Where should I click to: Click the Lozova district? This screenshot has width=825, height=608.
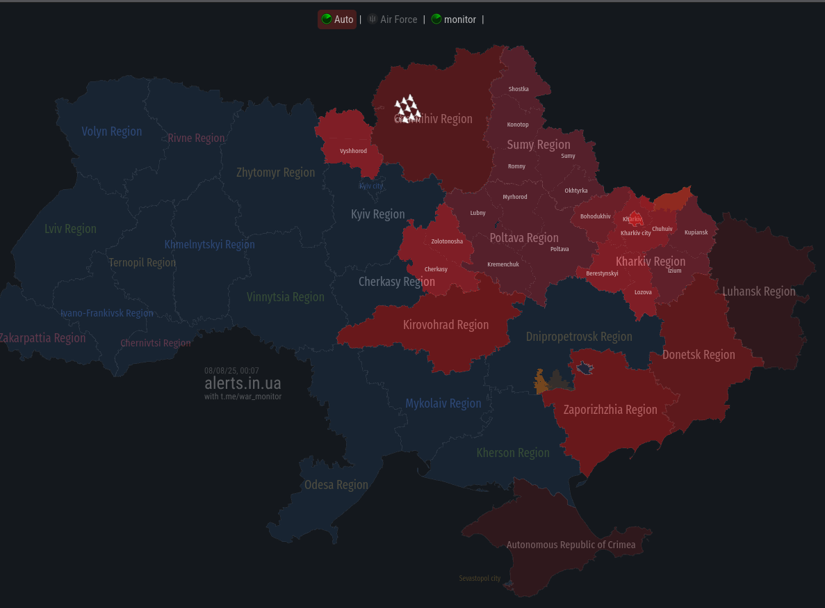(643, 292)
